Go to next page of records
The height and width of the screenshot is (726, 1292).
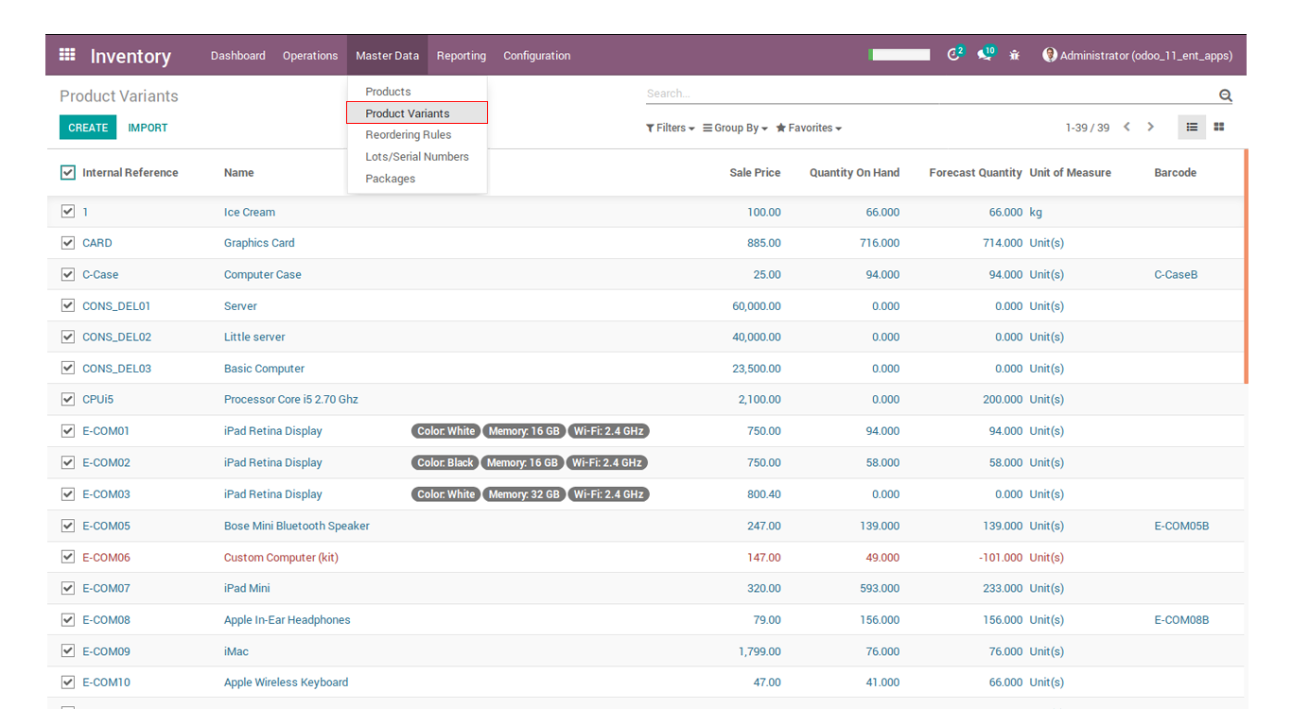click(x=1151, y=127)
